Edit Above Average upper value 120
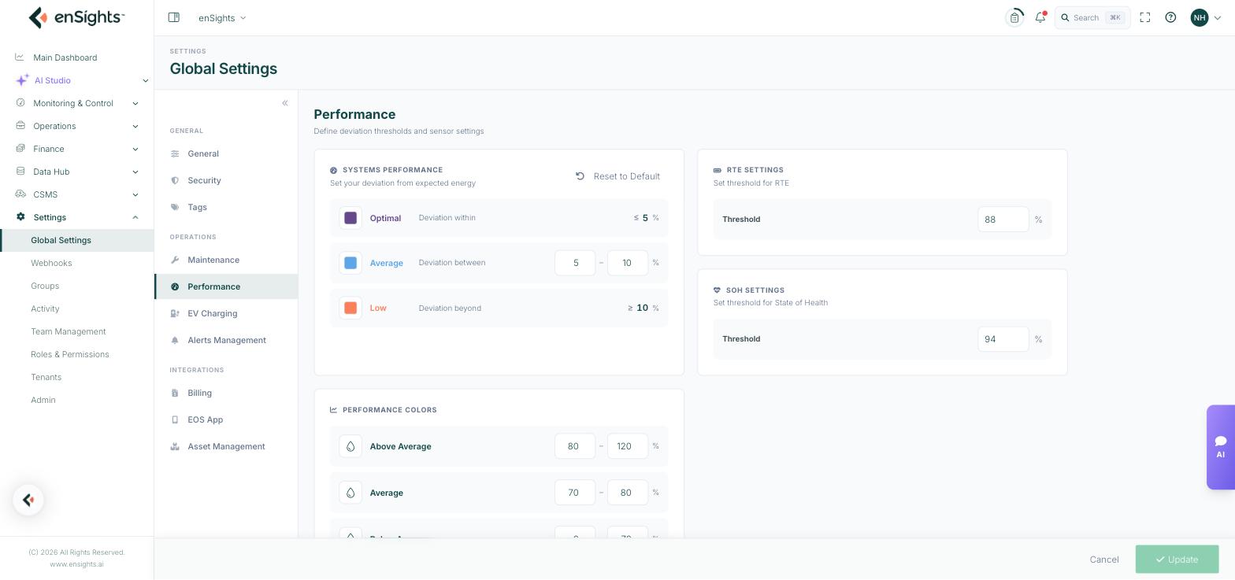 coord(628,446)
